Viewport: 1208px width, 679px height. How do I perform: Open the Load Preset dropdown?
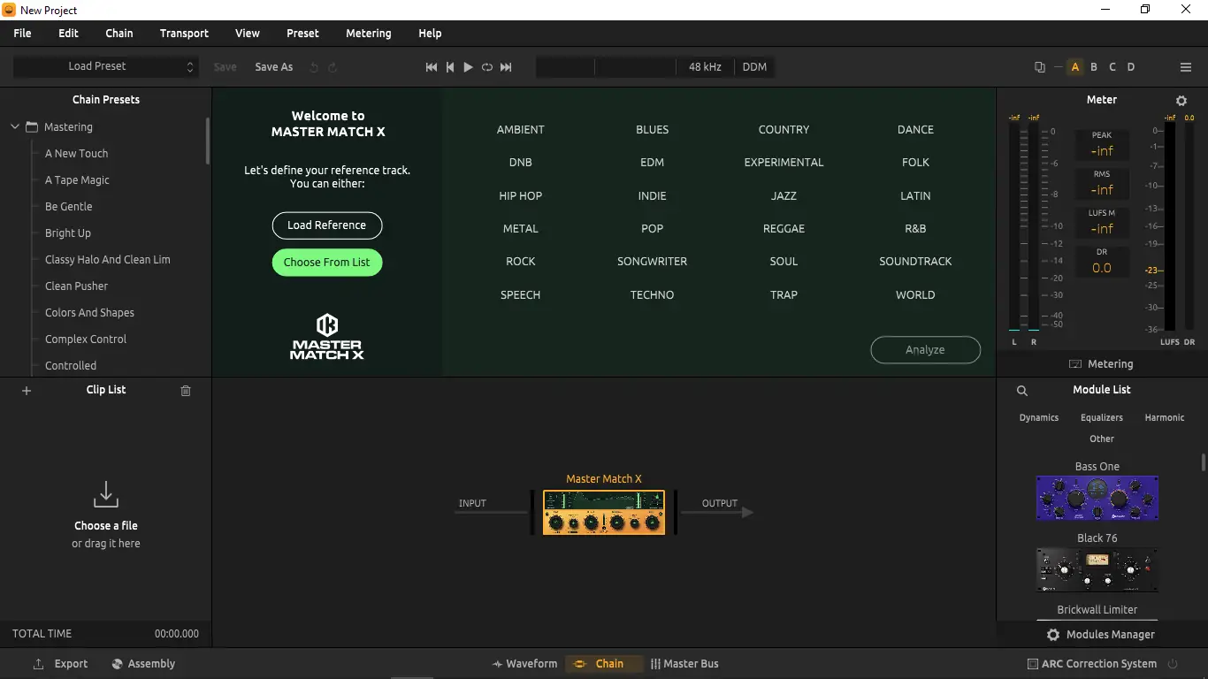(104, 66)
